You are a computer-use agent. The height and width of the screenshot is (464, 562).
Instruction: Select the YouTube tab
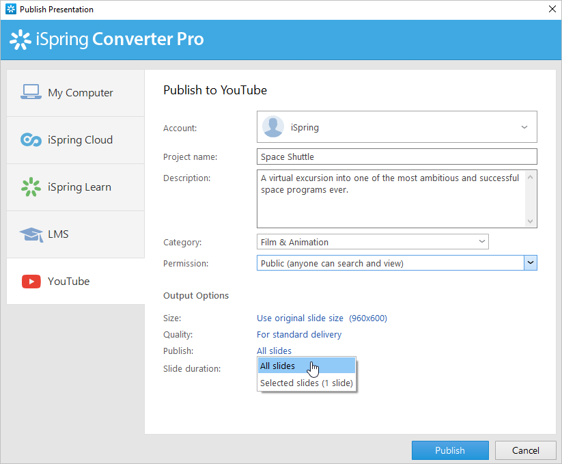pyautogui.click(x=76, y=282)
